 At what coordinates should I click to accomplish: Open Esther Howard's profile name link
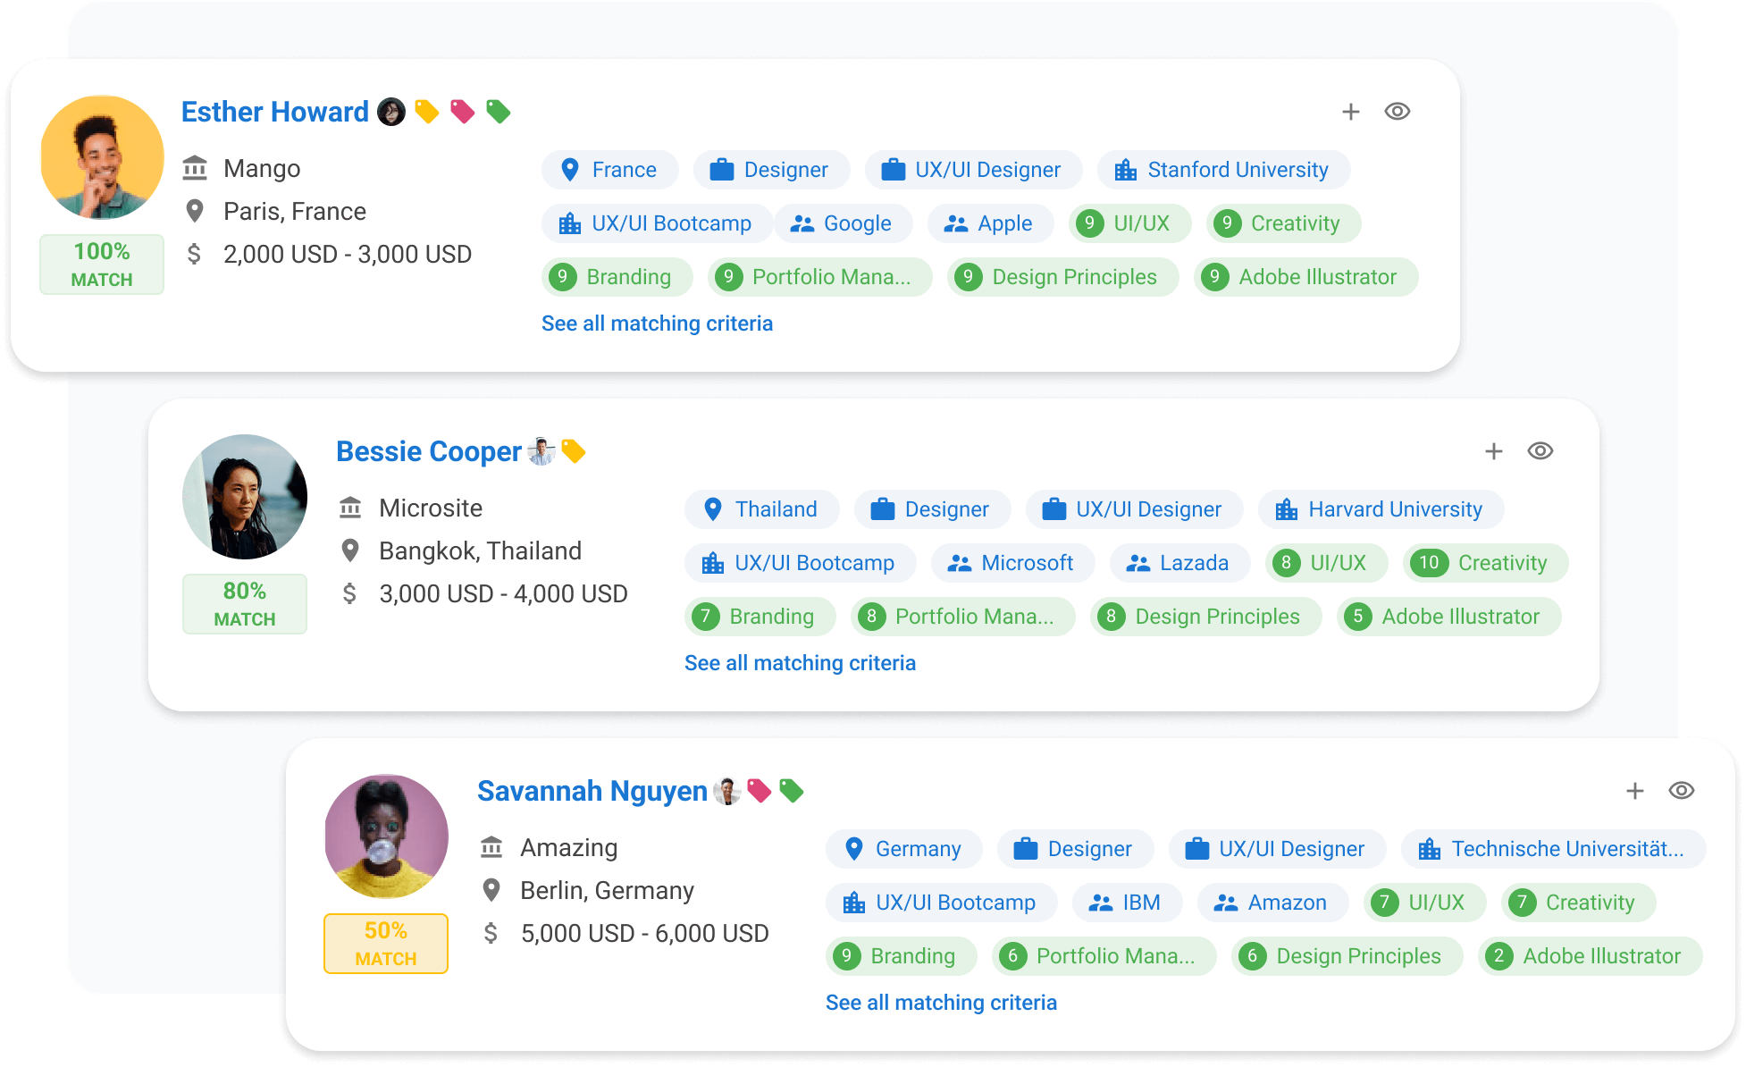click(x=274, y=112)
